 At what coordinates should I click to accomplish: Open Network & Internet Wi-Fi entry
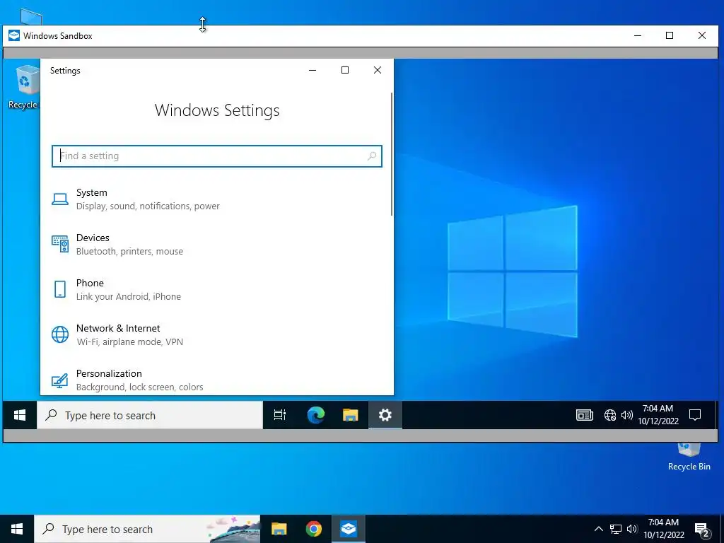point(216,334)
